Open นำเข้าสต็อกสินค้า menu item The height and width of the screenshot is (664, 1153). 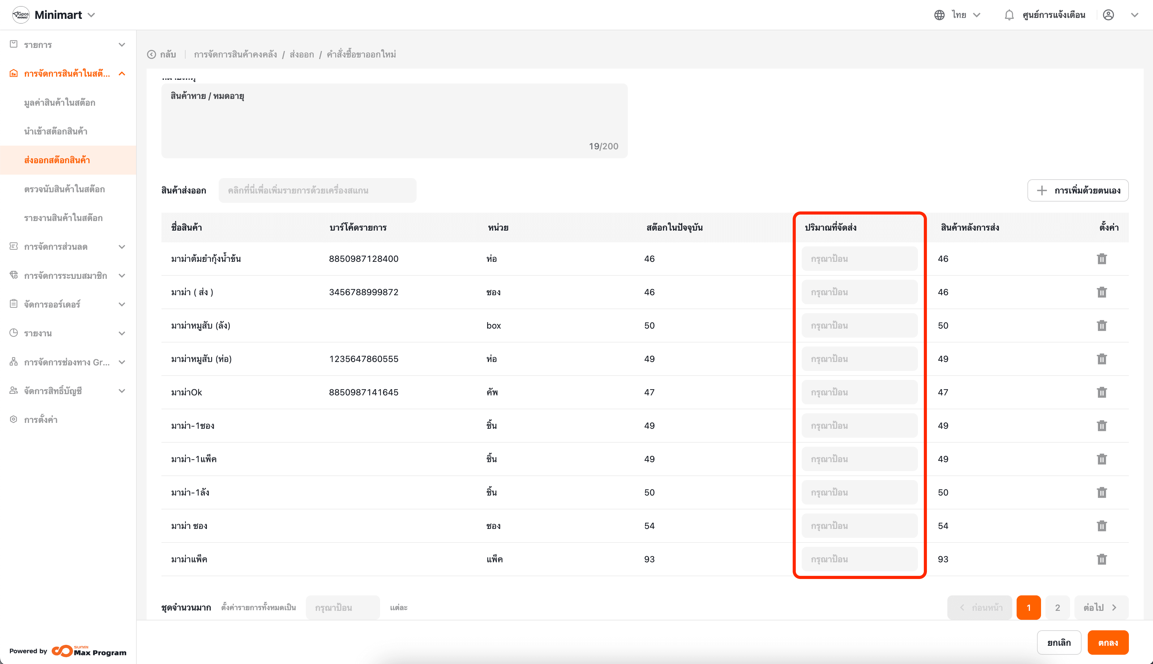click(56, 131)
